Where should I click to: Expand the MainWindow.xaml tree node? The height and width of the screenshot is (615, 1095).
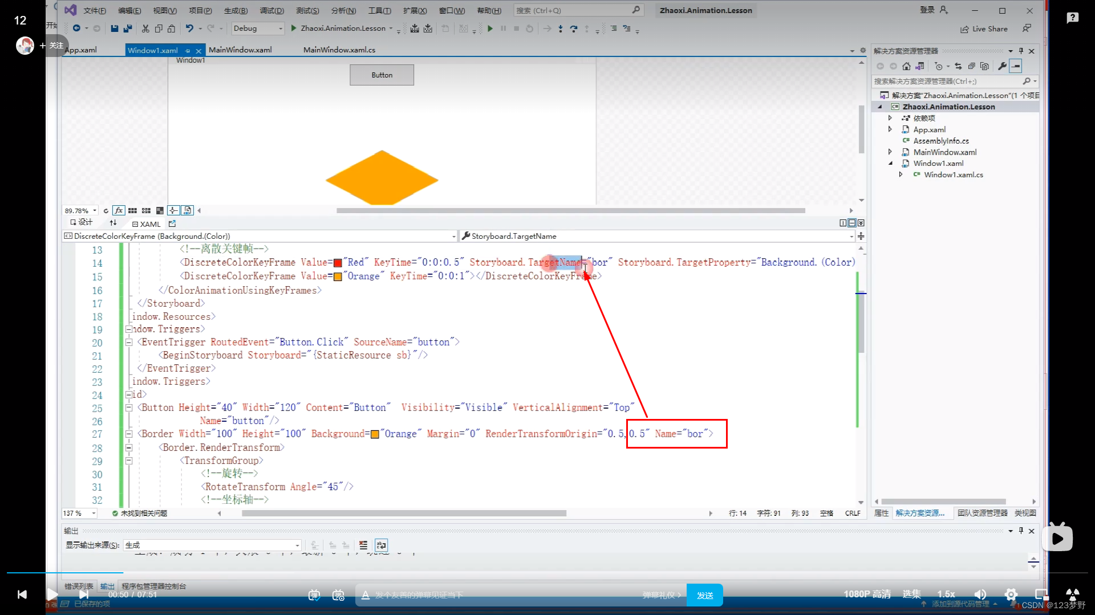(890, 152)
